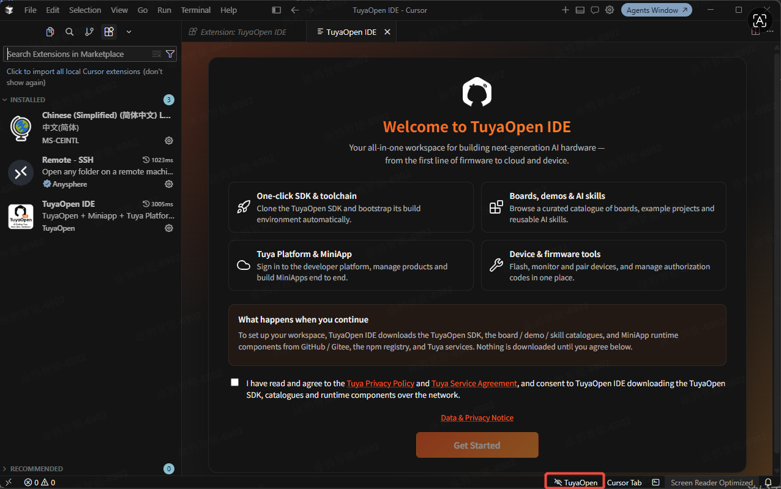The width and height of the screenshot is (781, 489).
Task: Click the Remote - SSH extension icon
Action: (20, 173)
